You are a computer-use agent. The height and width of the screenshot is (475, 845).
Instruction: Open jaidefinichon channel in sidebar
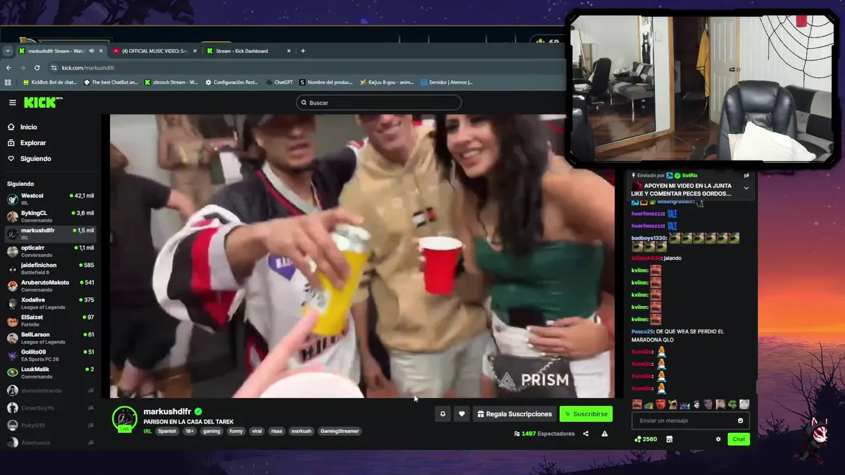pos(51,268)
